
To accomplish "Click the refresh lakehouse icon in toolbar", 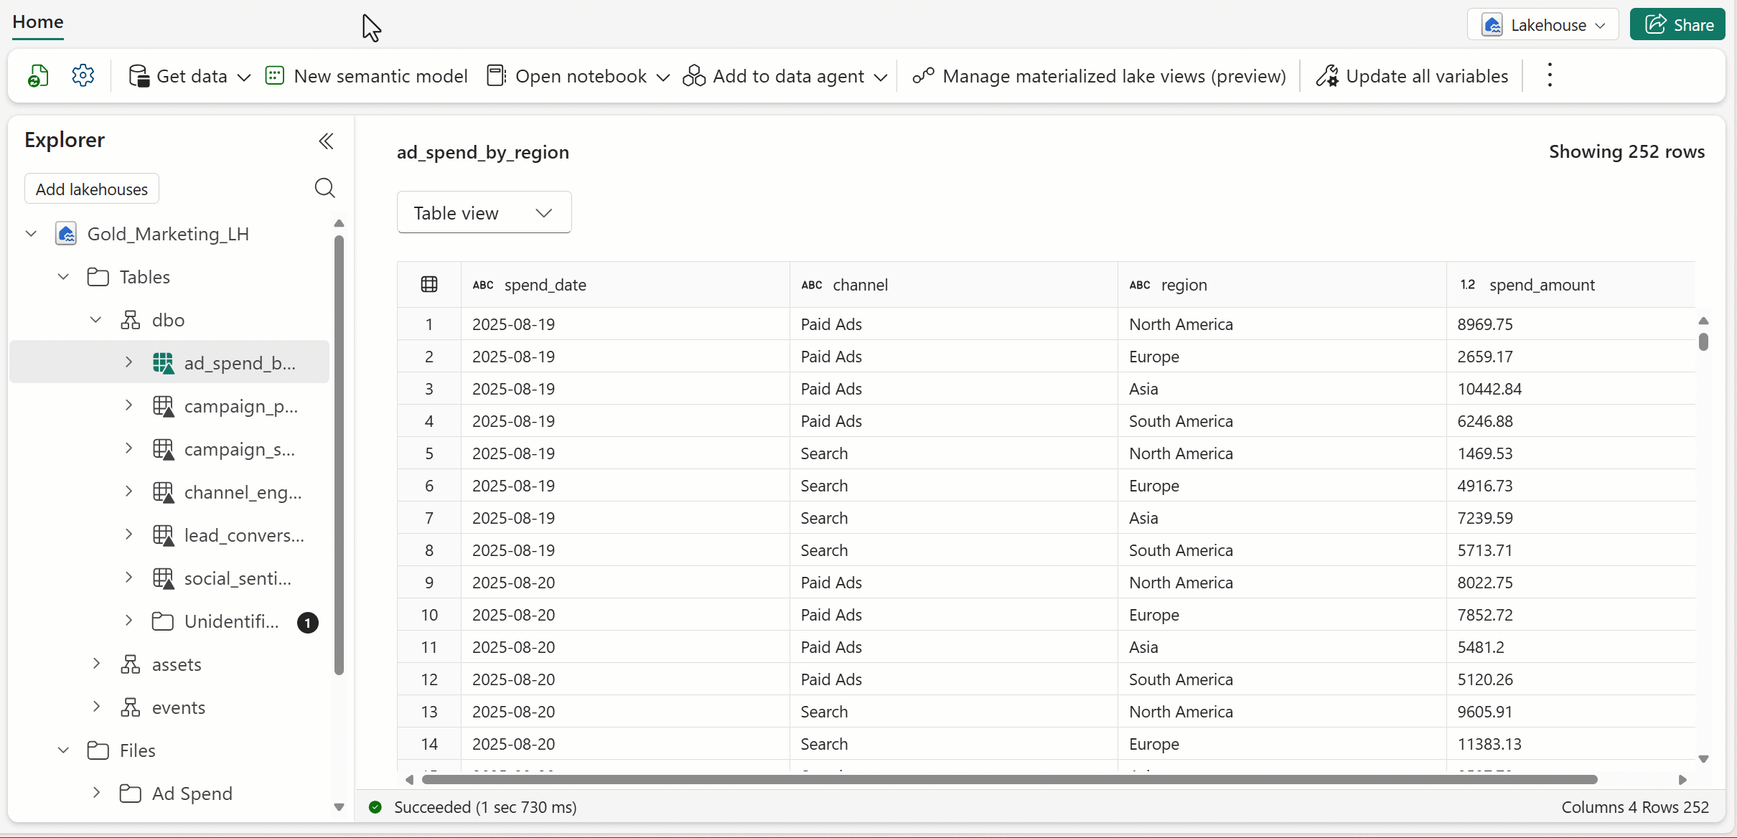I will tap(38, 75).
